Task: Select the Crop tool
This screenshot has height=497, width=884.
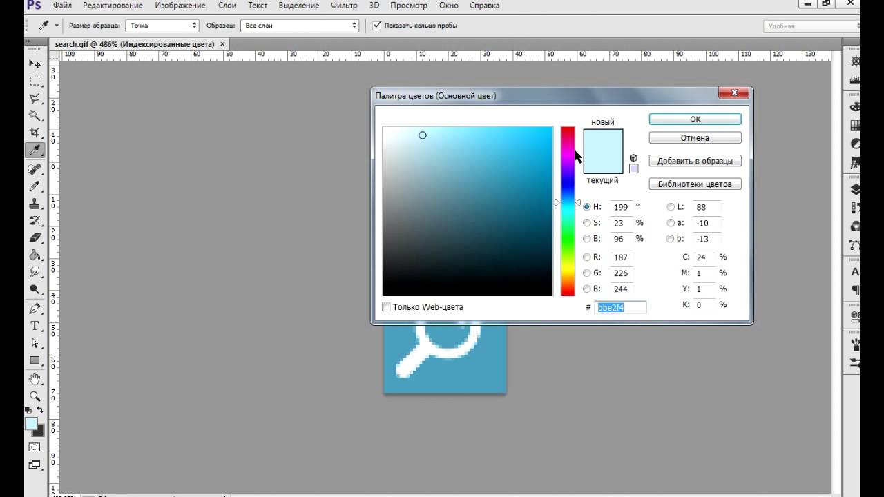Action: (x=35, y=133)
